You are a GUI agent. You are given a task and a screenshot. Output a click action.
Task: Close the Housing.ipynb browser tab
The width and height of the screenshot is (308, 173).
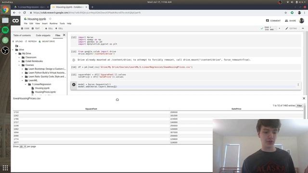coord(86,7)
